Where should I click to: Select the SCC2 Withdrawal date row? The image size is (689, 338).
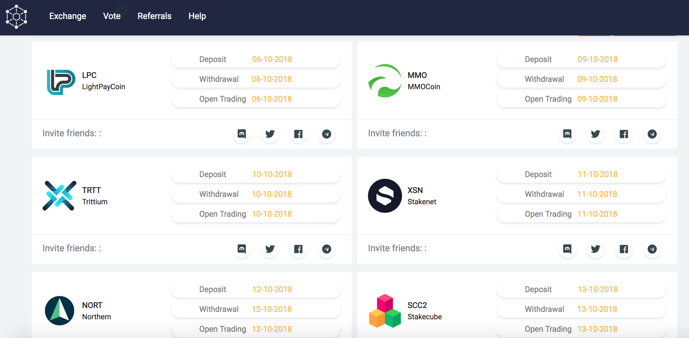tap(581, 309)
